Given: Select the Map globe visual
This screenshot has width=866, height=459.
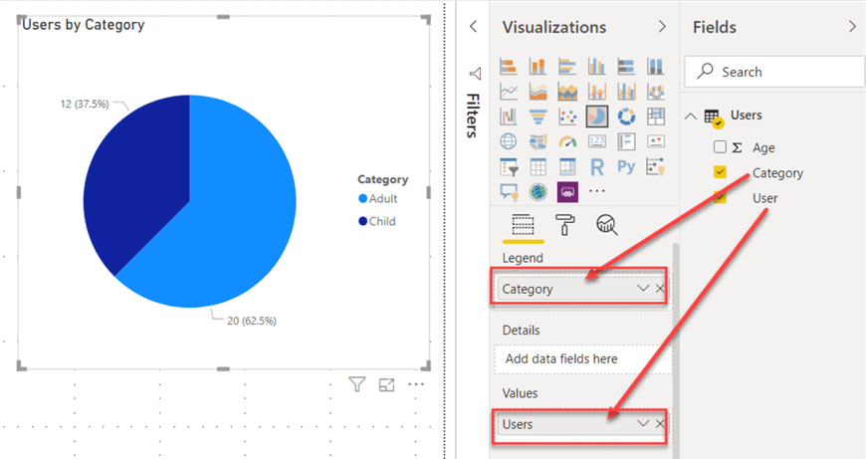Looking at the screenshot, I should click(x=508, y=141).
